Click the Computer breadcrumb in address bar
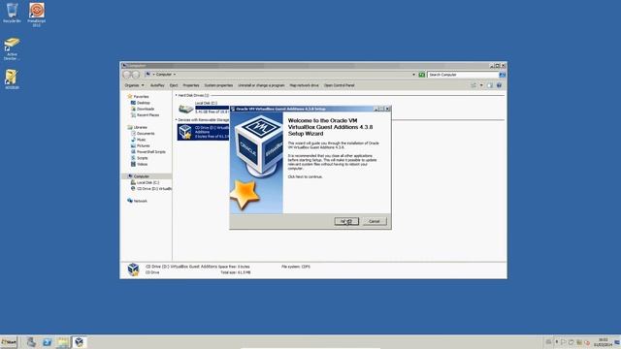The height and width of the screenshot is (349, 621). [164, 75]
